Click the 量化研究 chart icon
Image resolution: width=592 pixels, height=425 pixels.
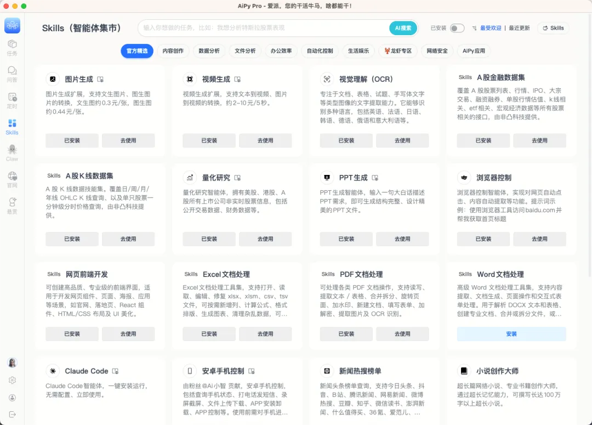(x=190, y=178)
